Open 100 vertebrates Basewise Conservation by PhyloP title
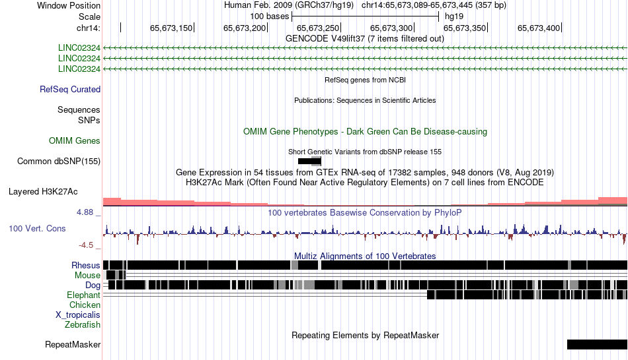 [x=365, y=212]
